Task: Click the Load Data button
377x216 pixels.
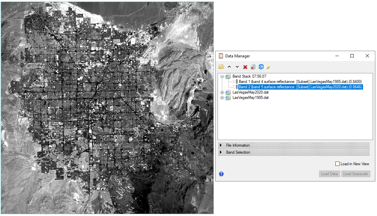Action: coord(329,174)
